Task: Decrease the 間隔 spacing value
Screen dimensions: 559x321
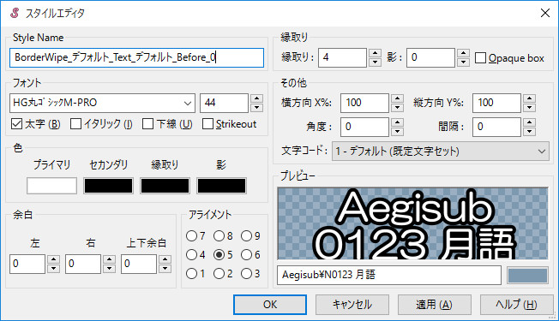Action: coord(529,132)
